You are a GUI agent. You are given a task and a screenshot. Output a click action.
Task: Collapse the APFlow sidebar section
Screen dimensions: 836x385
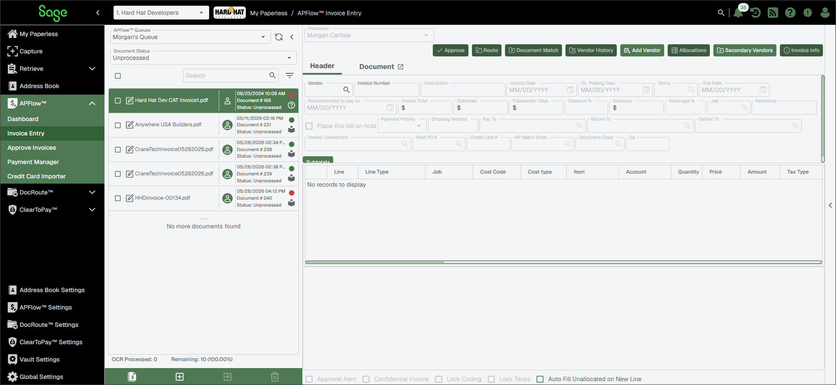pyautogui.click(x=92, y=103)
